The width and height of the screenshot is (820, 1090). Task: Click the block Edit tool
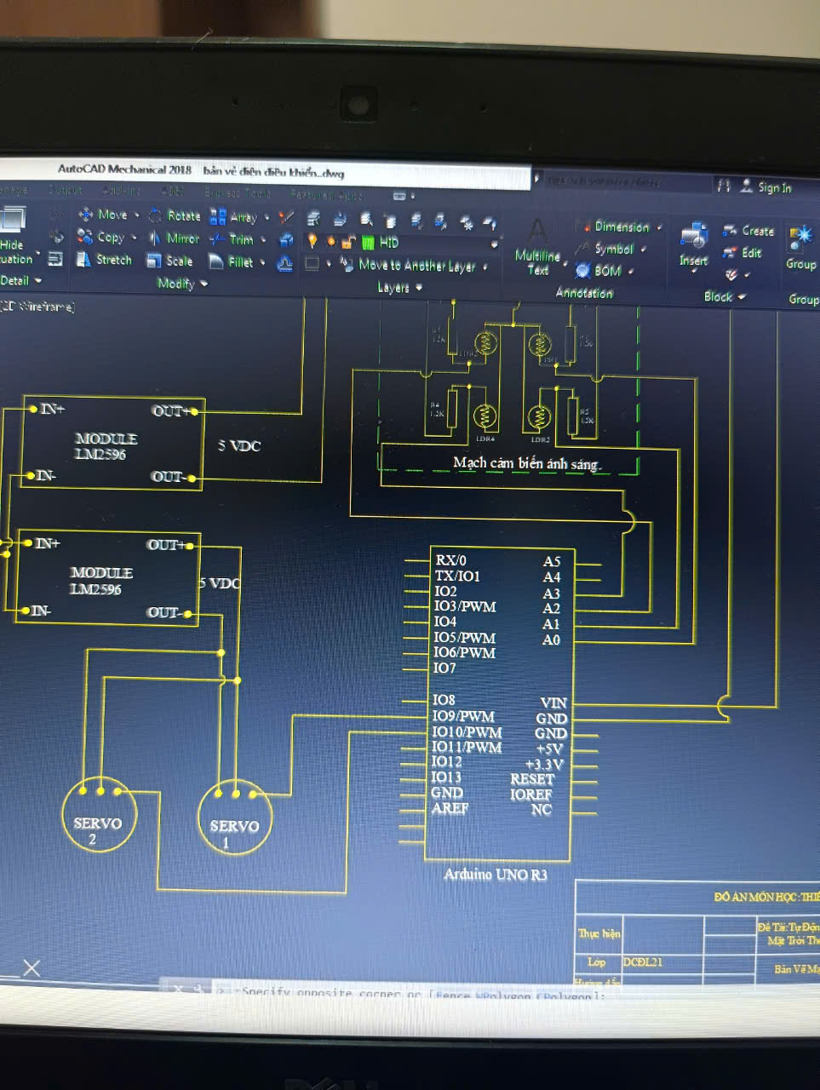[x=742, y=253]
